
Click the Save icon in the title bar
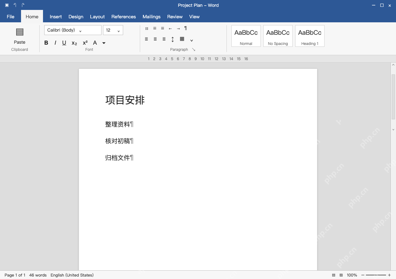7,5
